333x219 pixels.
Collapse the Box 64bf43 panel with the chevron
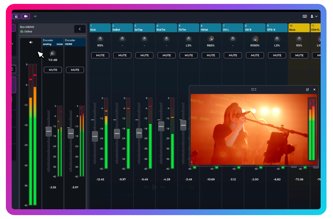pyautogui.click(x=80, y=29)
